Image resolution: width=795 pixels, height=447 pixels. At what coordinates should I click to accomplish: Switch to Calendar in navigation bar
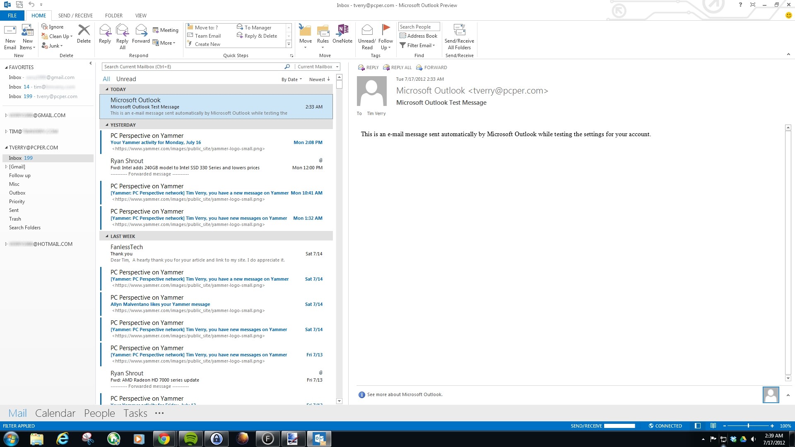coord(55,413)
